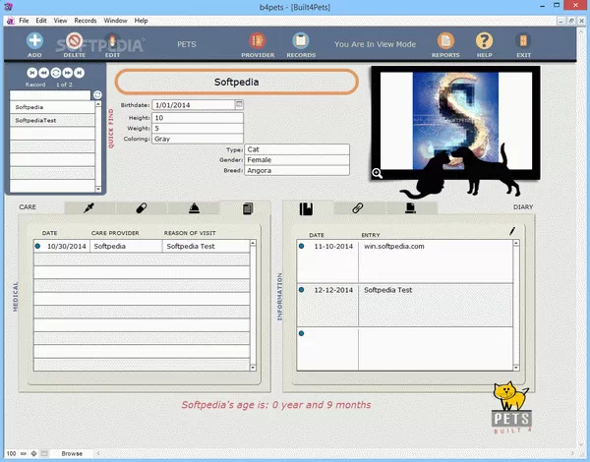Open the Birthdate calendar picker
Screen dimensions: 590x462
point(239,103)
